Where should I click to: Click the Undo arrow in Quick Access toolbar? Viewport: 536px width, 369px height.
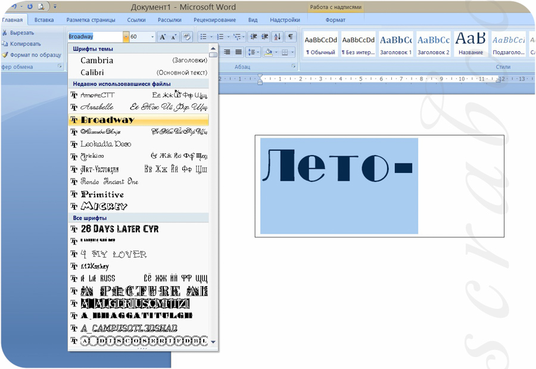point(14,7)
